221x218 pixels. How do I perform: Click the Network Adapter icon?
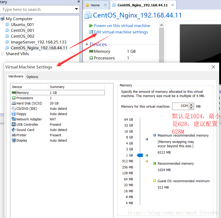(x=14, y=119)
